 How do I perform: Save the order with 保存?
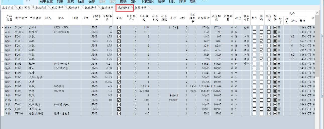point(92,1)
